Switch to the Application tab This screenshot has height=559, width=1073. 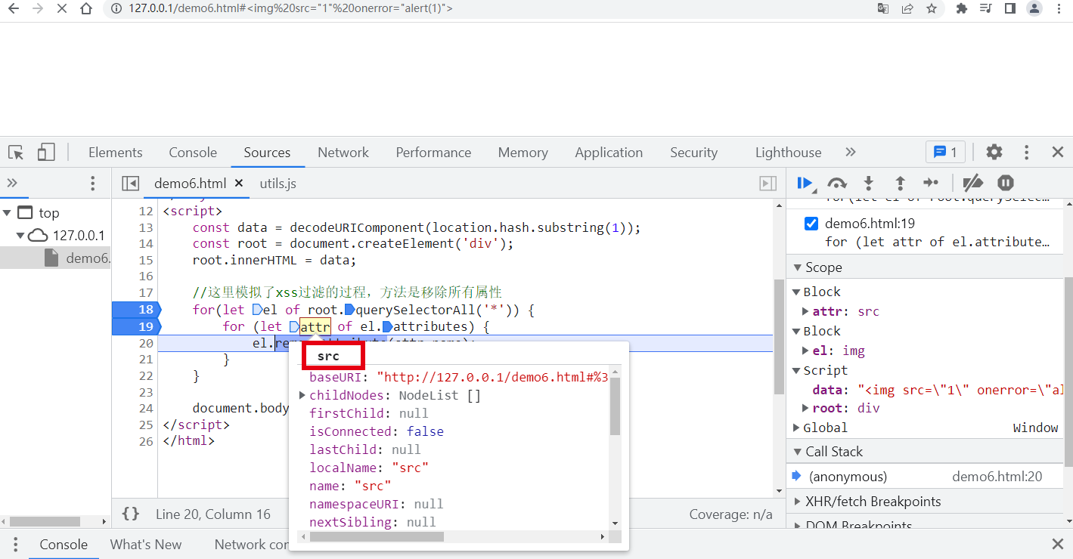pyautogui.click(x=609, y=152)
